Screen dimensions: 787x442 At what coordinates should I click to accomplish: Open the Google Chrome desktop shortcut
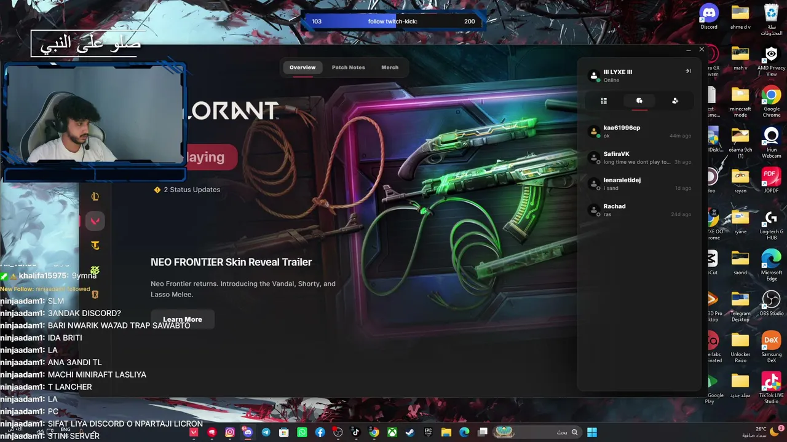[x=772, y=102]
